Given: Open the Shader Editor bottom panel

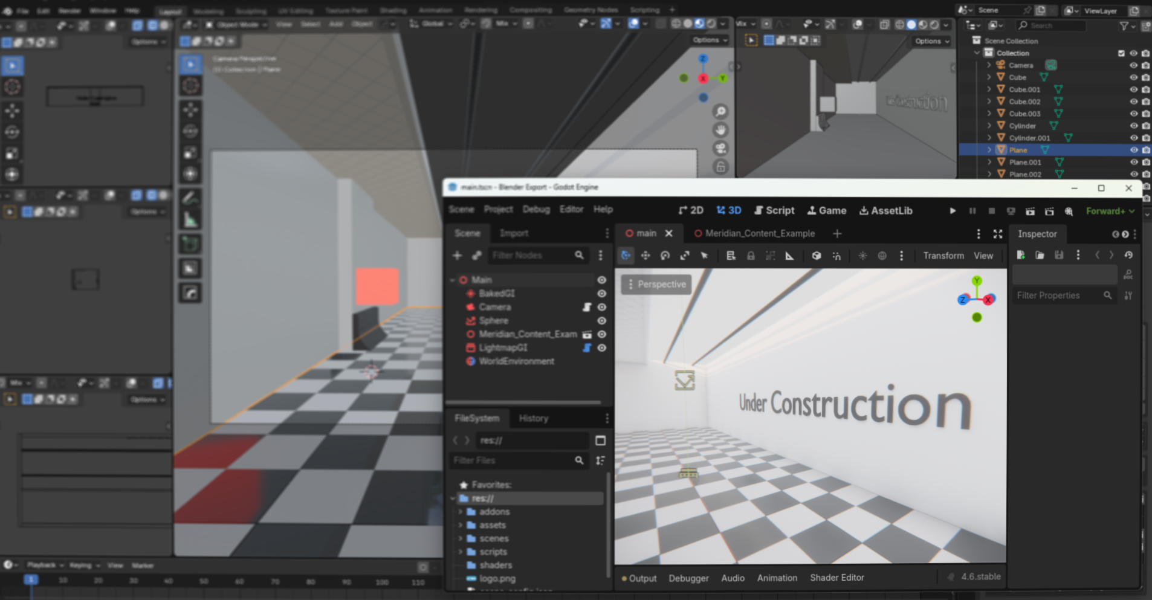Looking at the screenshot, I should [836, 578].
